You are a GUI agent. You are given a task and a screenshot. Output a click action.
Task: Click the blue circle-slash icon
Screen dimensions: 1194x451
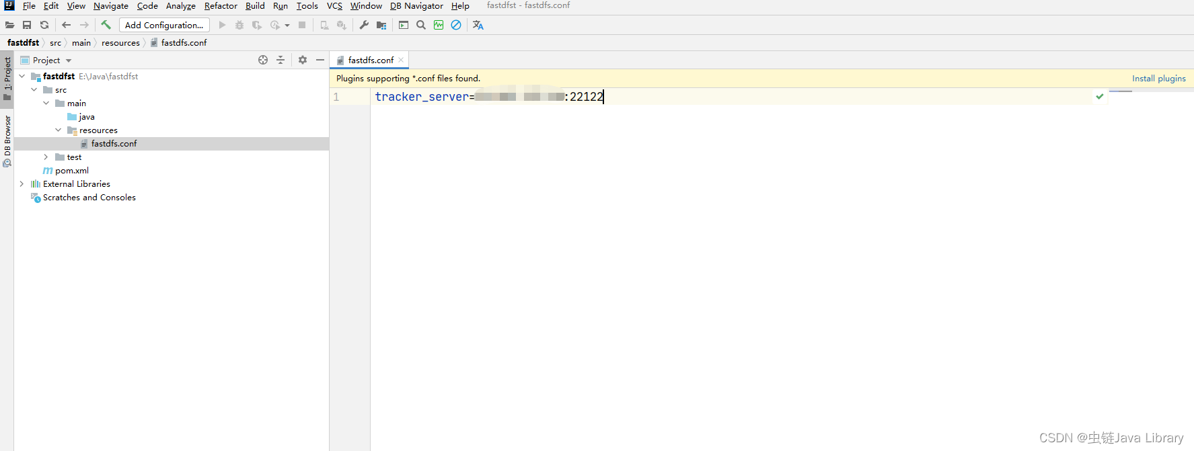[456, 25]
